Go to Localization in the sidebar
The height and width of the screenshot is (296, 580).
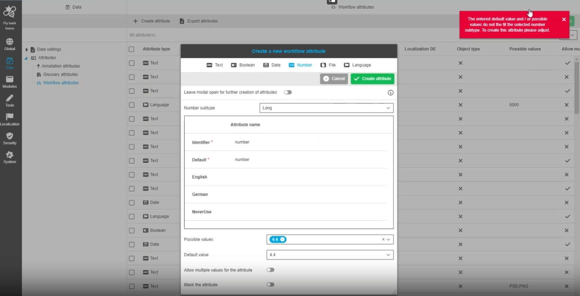point(10,120)
